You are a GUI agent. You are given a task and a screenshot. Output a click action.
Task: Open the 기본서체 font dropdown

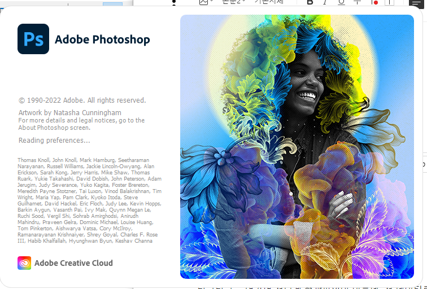coord(269,2)
